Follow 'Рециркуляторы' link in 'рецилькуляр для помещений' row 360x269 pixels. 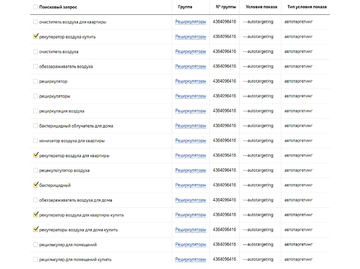[x=190, y=245]
